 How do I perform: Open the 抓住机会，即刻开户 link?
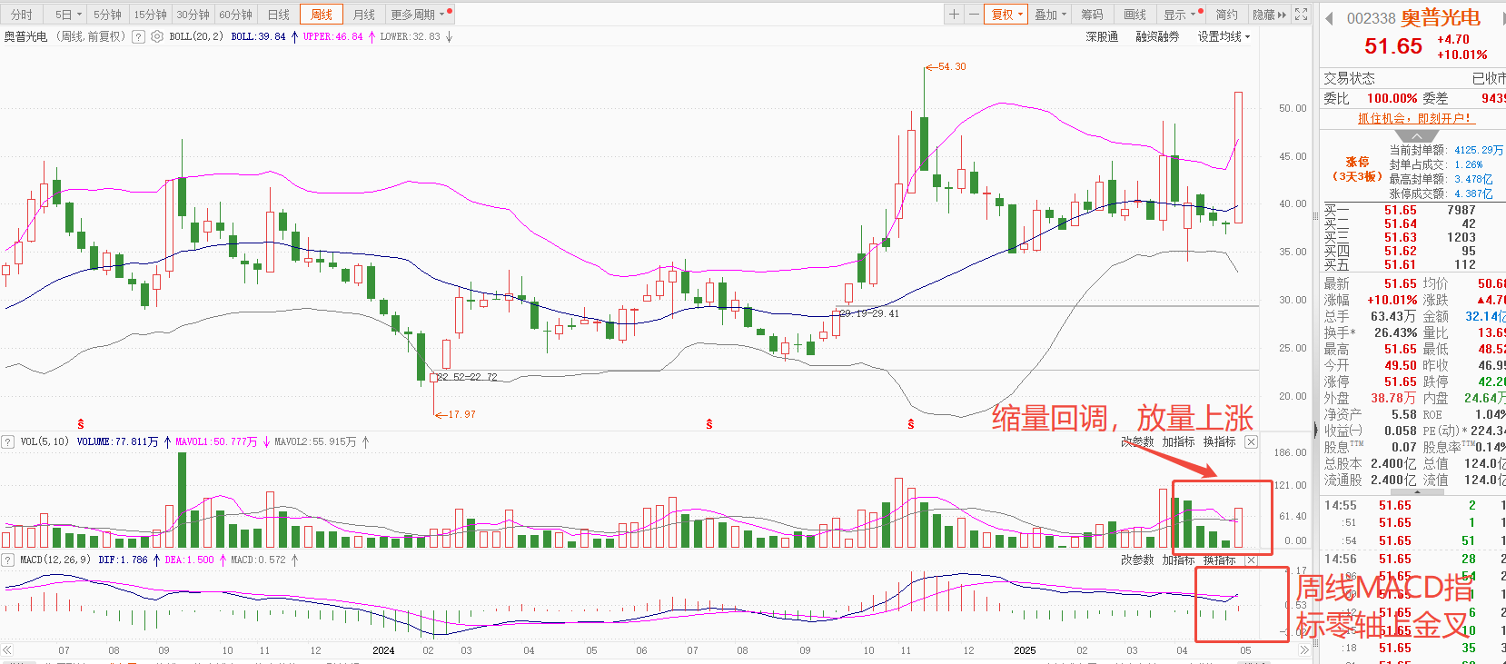1414,118
